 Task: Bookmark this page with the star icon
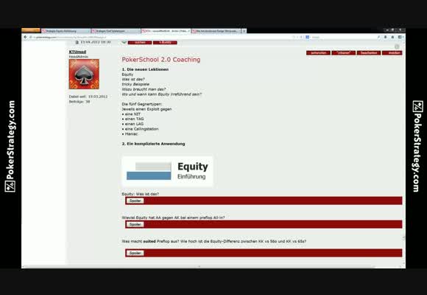pos(294,37)
